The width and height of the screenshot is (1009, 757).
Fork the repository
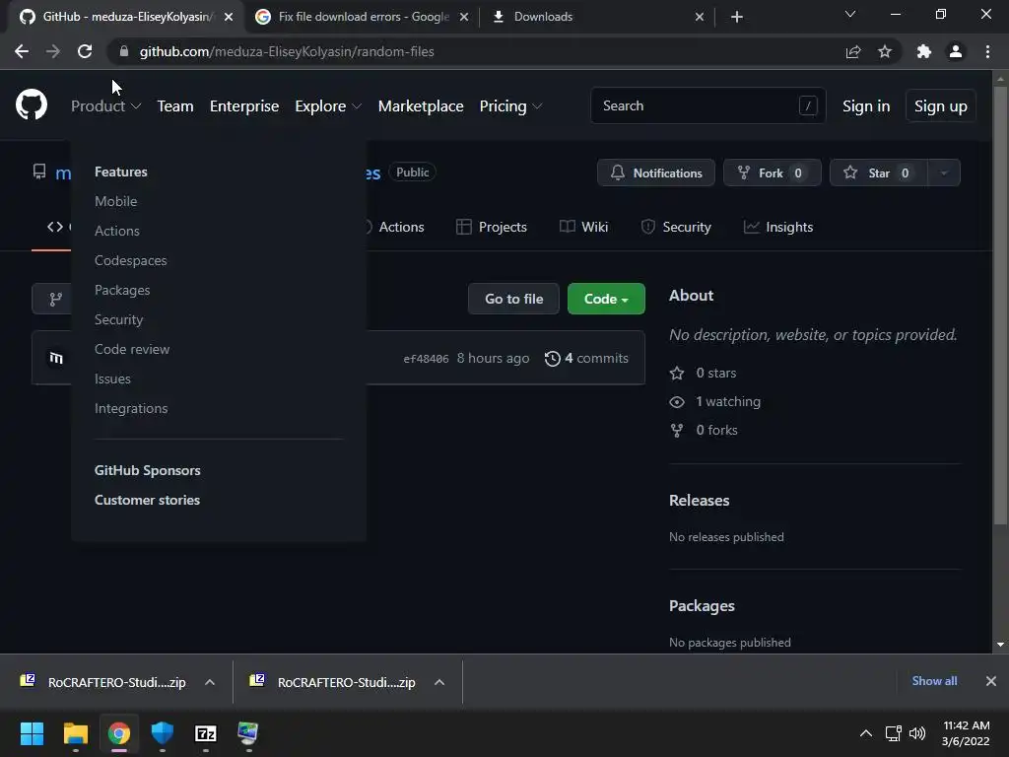coord(773,172)
